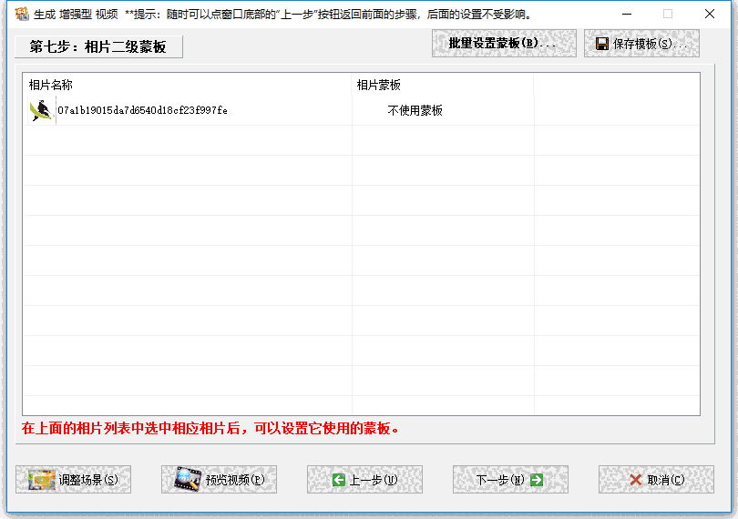Viewport: 738px width, 519px height.
Task: Click 预览视频(P) button
Action: 219,480
